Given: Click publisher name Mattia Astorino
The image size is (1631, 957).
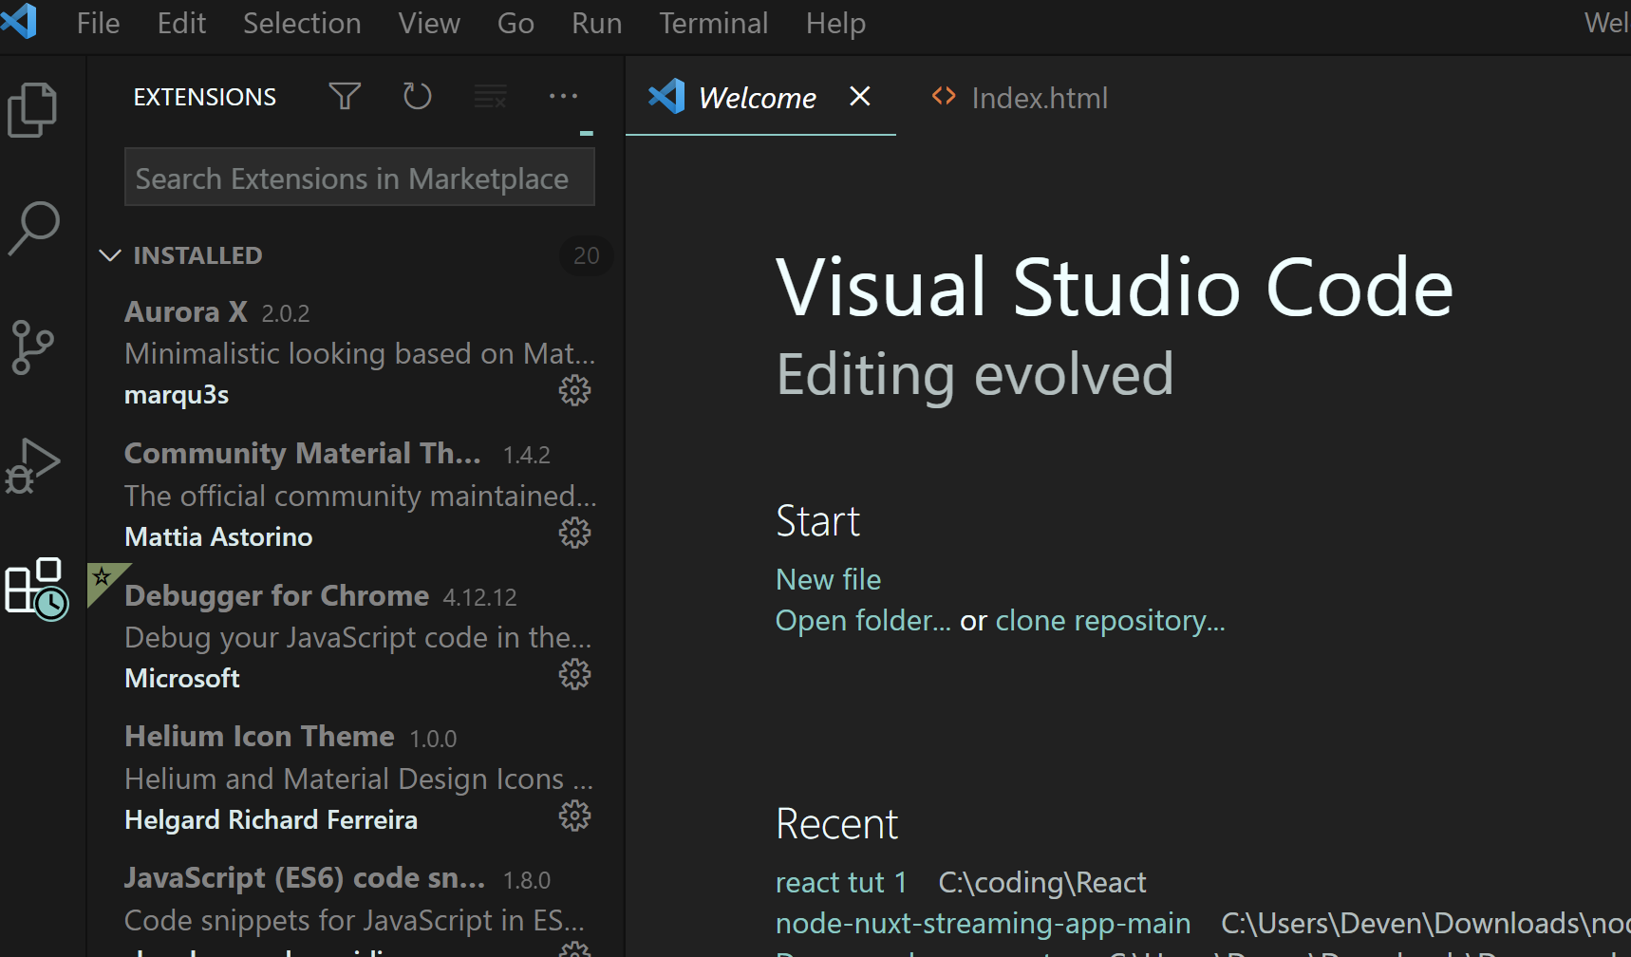Looking at the screenshot, I should 218,536.
